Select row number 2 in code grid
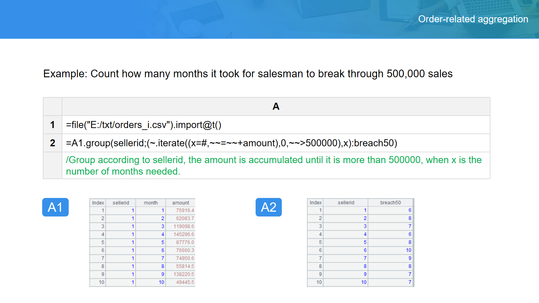539x303 pixels. (52, 143)
